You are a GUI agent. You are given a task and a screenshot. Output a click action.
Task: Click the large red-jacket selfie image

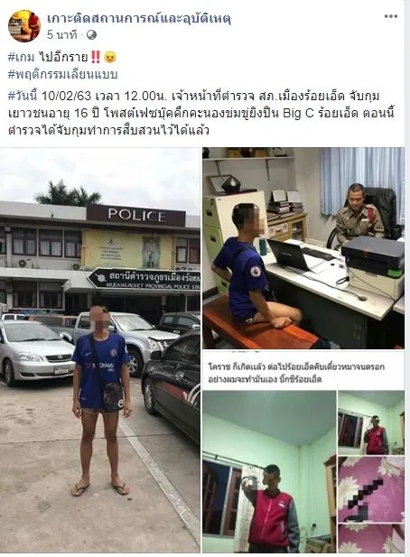coord(269,472)
